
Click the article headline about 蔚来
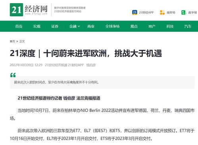click(86, 53)
